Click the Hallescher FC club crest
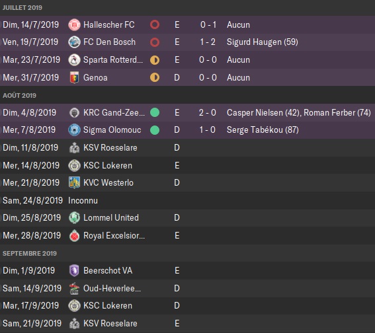 [x=74, y=25]
